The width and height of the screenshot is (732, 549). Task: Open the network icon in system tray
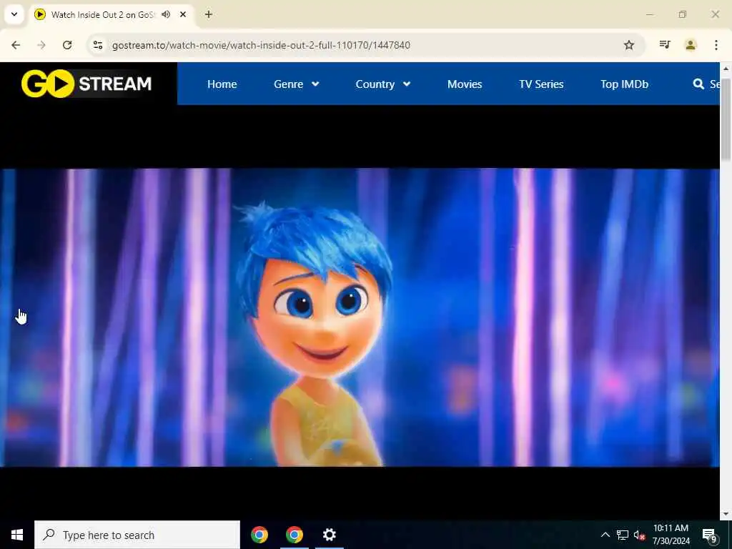click(623, 535)
